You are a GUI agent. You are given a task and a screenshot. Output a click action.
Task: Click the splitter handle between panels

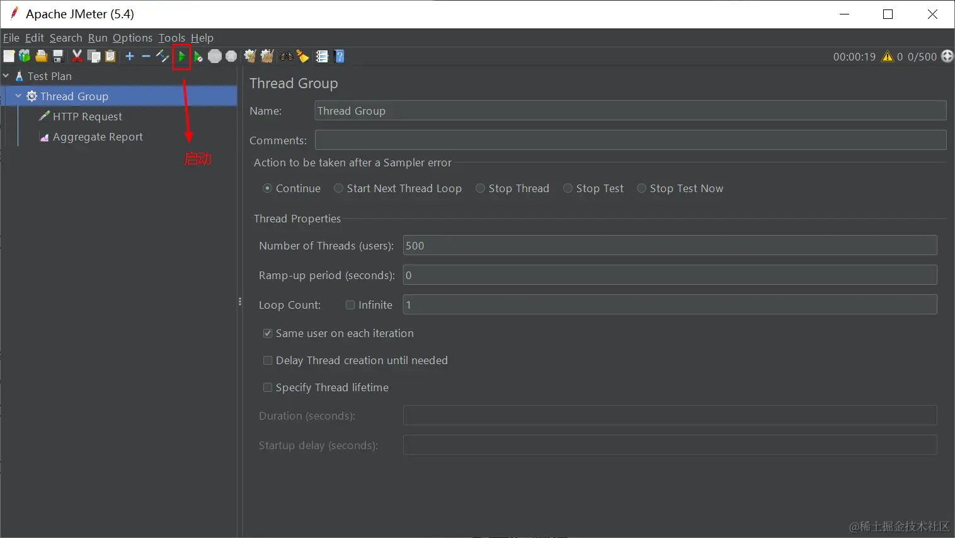[240, 302]
